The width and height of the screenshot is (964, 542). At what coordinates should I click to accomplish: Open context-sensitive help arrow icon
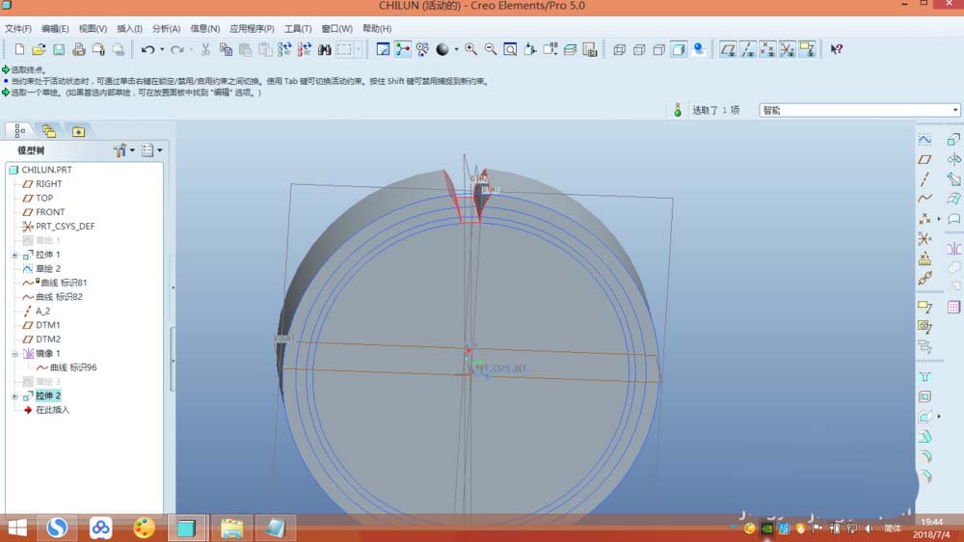pyautogui.click(x=836, y=49)
